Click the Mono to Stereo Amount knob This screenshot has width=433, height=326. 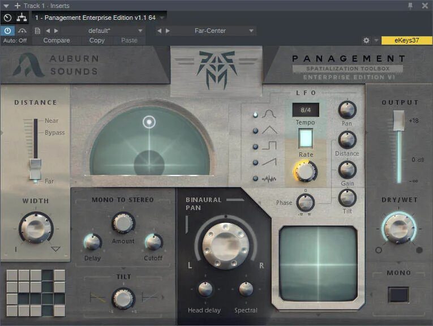tap(123, 222)
